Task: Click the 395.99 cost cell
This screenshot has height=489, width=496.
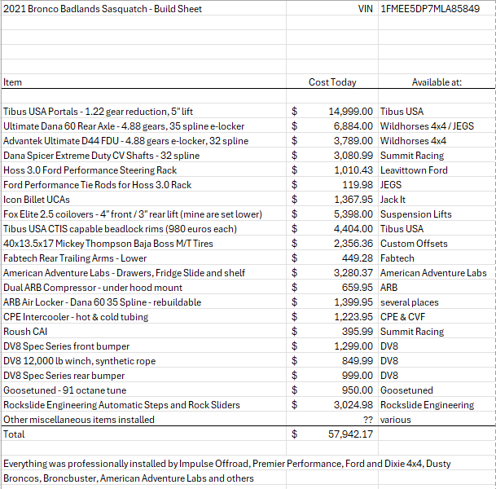Action: pos(332,332)
